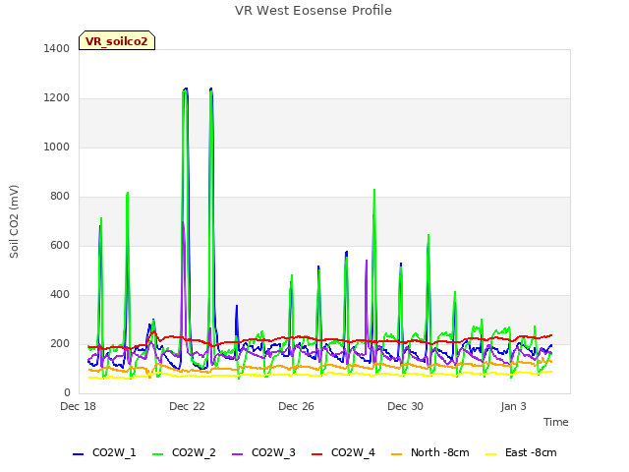Click the 1400 y-axis tick label
This screenshot has width=629, height=472.
57,48
